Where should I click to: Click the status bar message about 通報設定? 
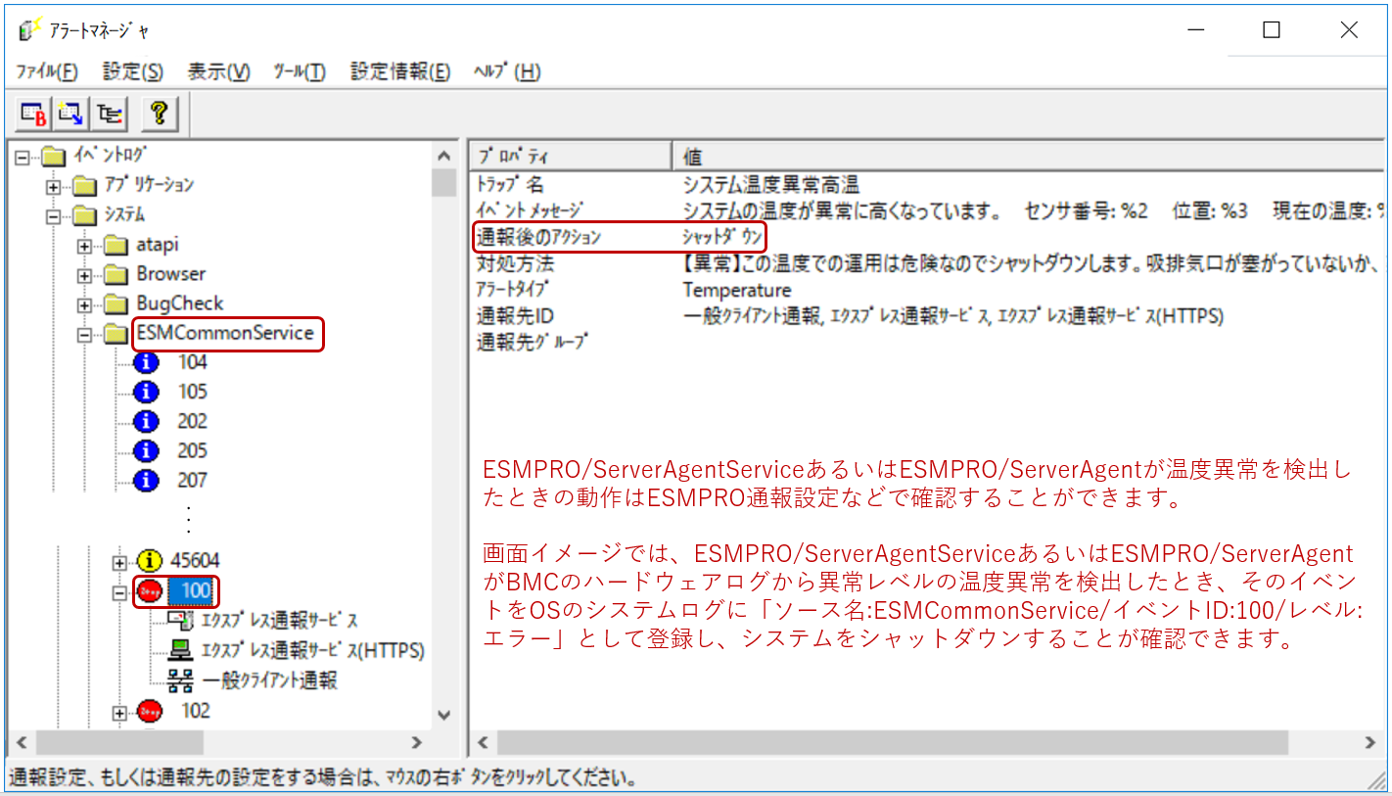pyautogui.click(x=323, y=780)
